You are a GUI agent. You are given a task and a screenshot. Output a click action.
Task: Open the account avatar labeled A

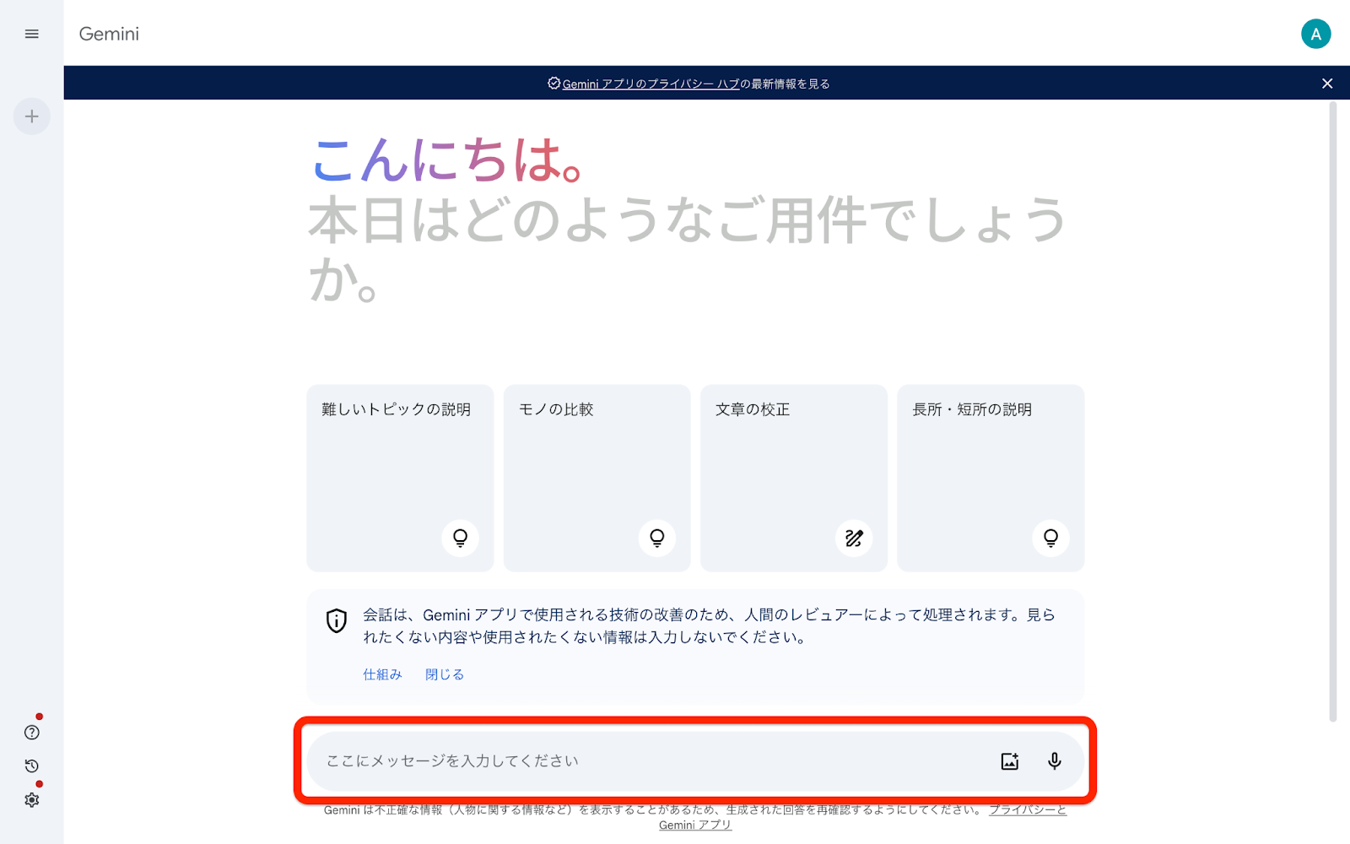(x=1315, y=34)
